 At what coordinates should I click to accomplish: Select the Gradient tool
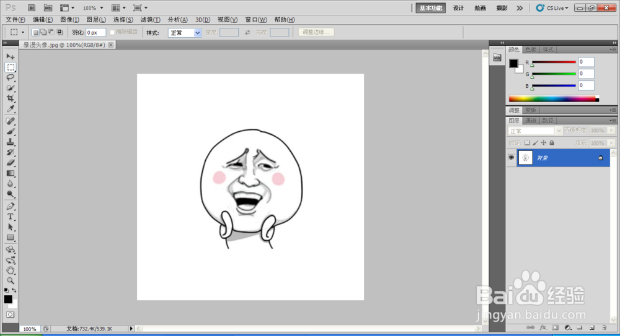(11, 173)
